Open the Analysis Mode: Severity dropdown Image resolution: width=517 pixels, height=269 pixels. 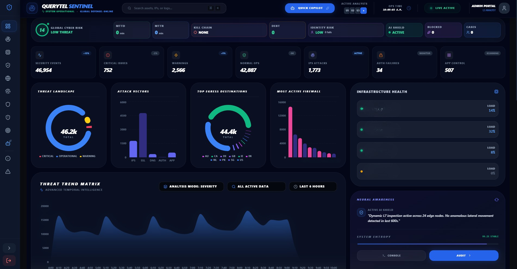click(x=191, y=187)
